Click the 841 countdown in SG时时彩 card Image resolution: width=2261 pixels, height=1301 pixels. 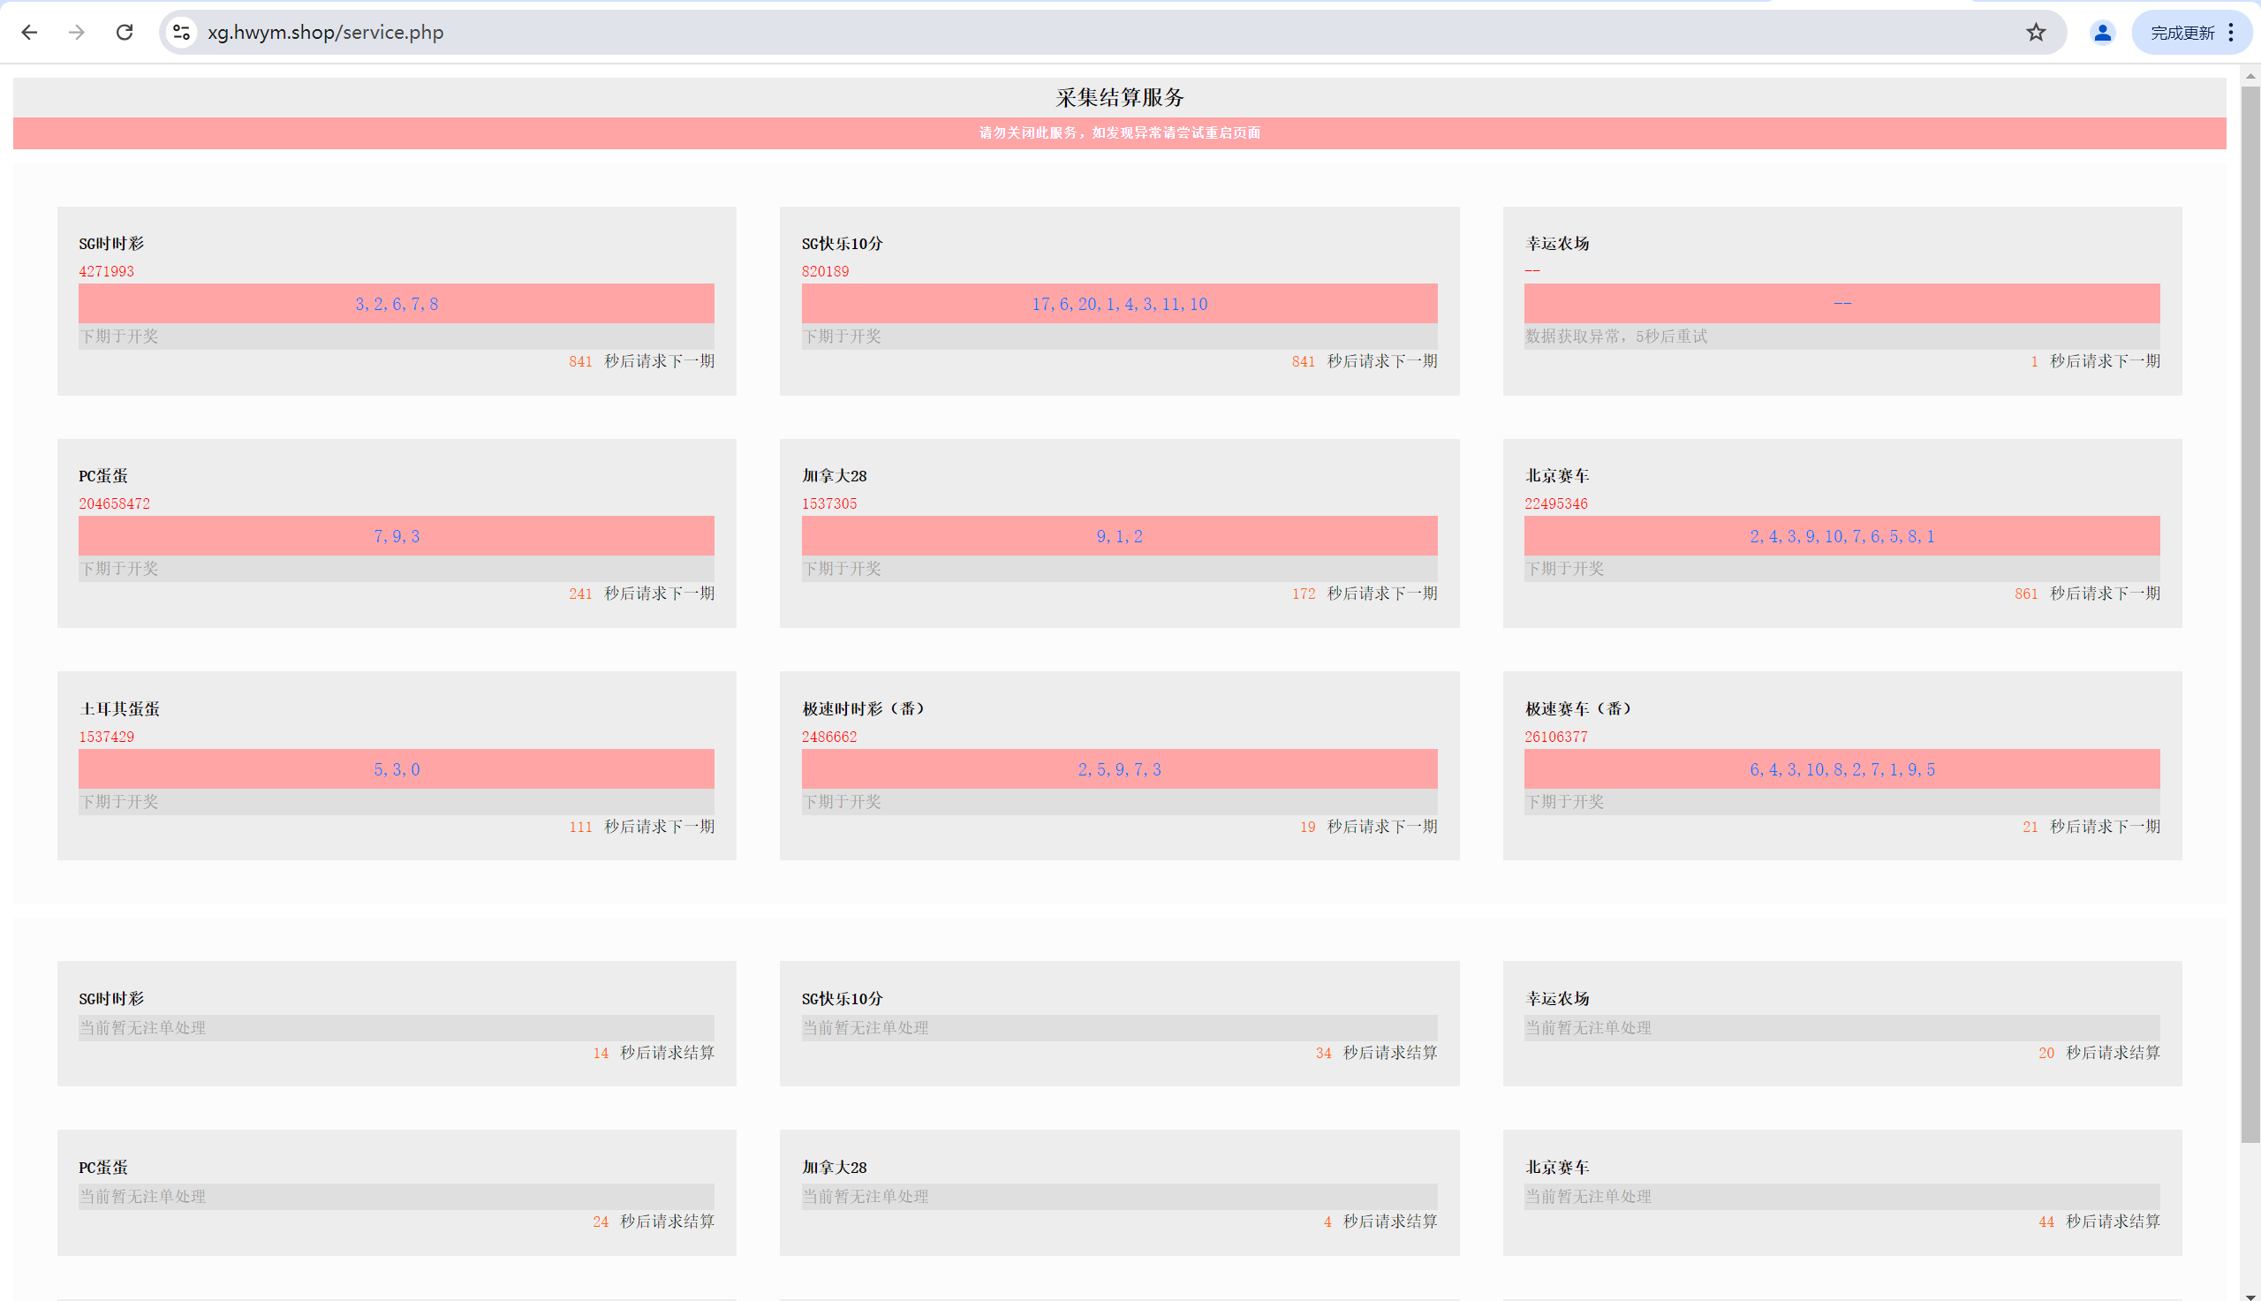(x=580, y=362)
